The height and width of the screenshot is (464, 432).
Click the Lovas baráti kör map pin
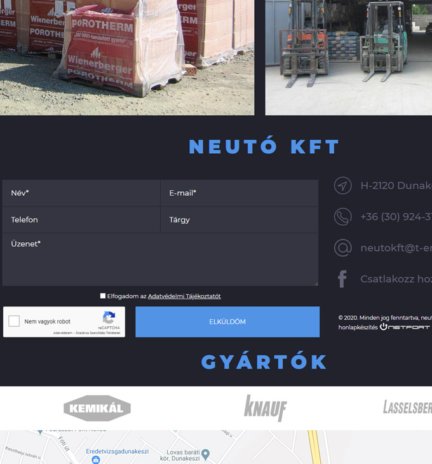pos(205,454)
